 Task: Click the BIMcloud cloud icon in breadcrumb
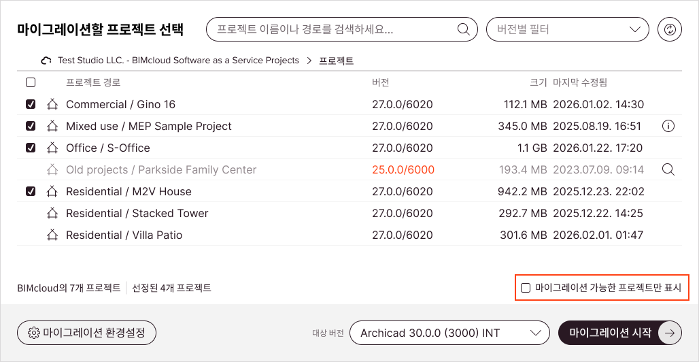(x=46, y=61)
